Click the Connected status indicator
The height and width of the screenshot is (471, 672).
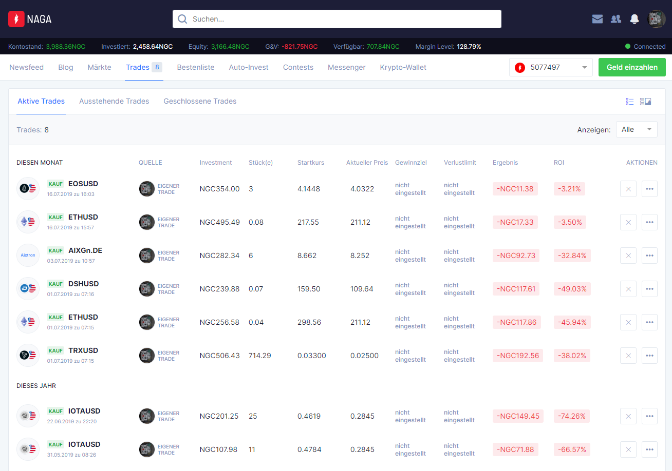645,47
